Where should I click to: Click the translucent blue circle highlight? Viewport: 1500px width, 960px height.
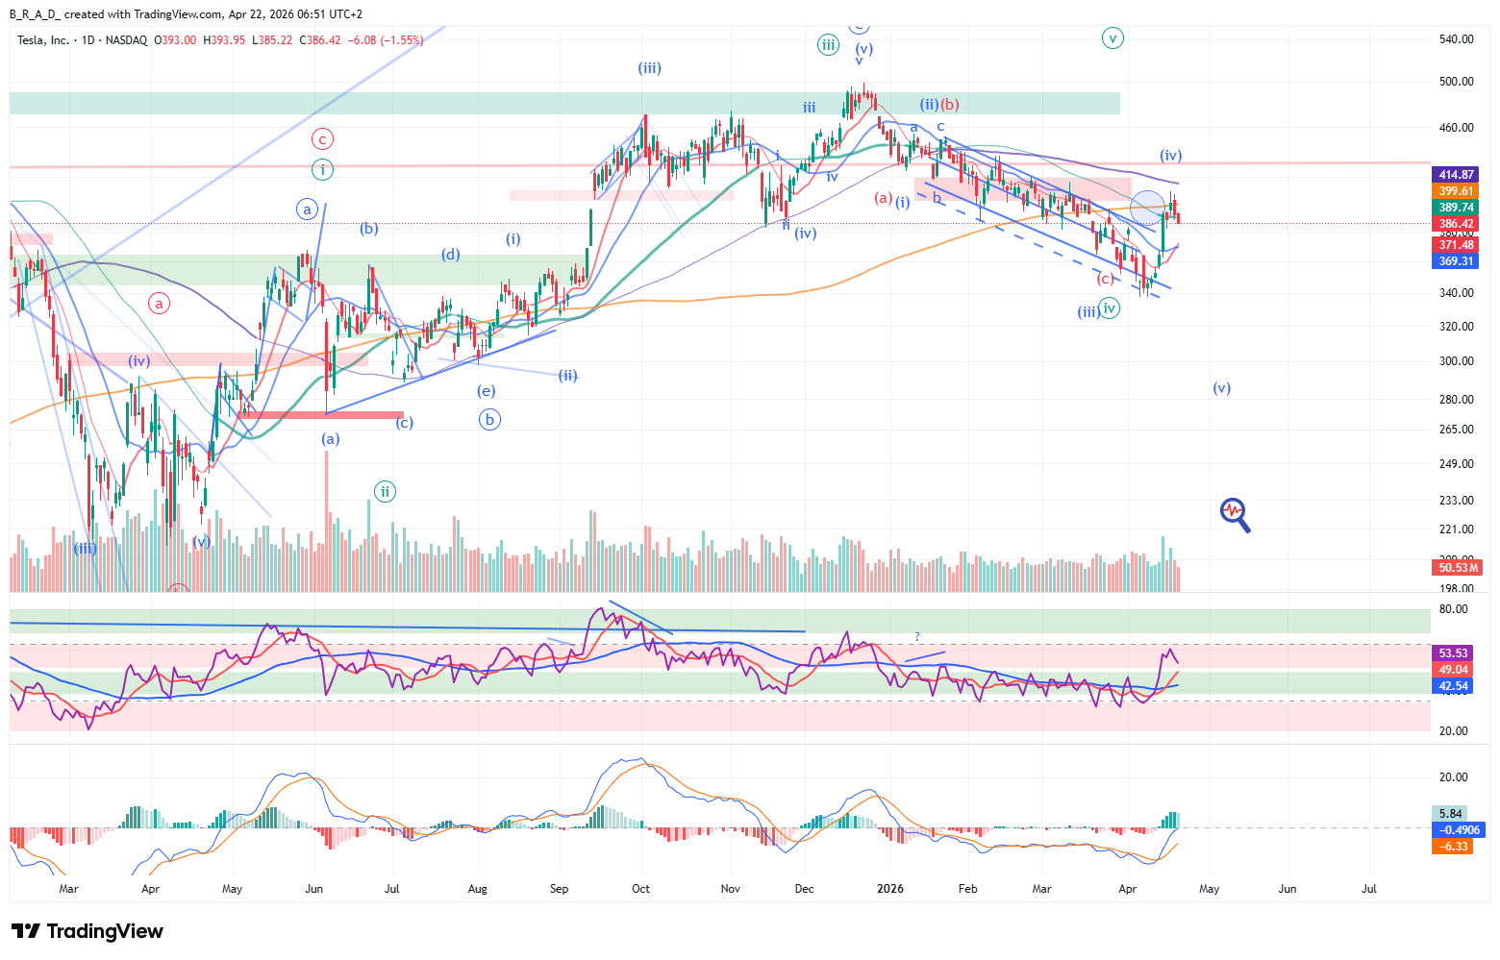(x=1147, y=207)
